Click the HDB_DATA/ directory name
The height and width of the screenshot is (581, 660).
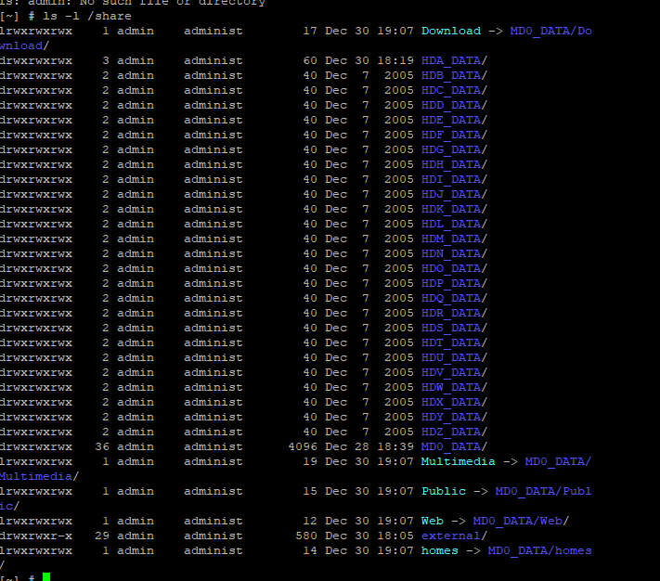454,76
